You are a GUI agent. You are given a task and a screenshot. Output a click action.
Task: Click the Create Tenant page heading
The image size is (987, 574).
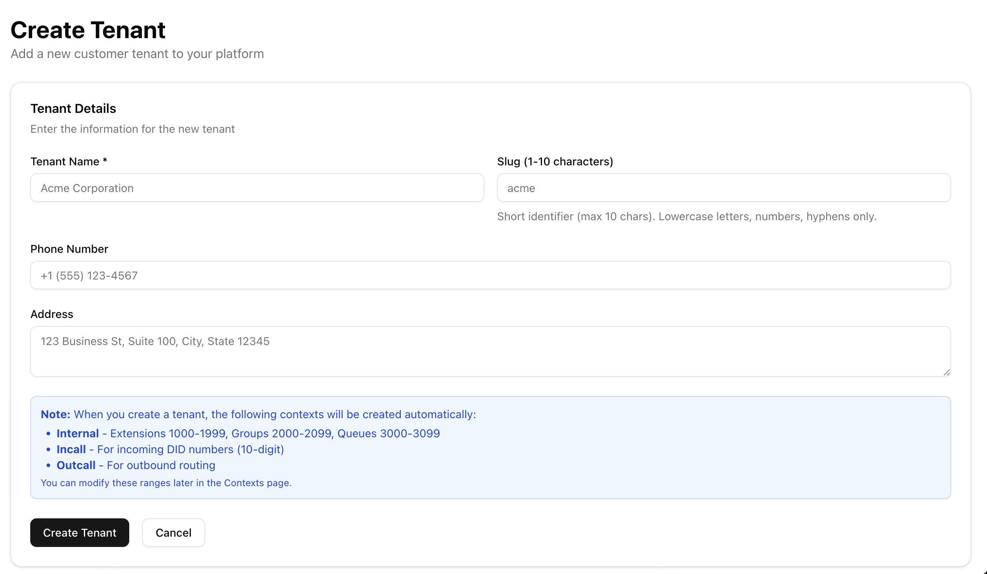[88, 29]
